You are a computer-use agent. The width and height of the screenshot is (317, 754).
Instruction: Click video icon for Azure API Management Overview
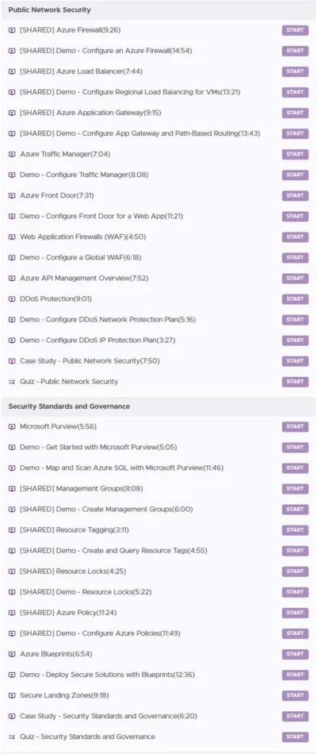click(x=12, y=278)
